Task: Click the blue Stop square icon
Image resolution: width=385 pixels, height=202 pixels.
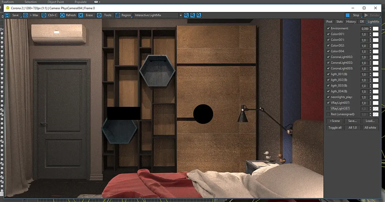Action: tap(348, 15)
